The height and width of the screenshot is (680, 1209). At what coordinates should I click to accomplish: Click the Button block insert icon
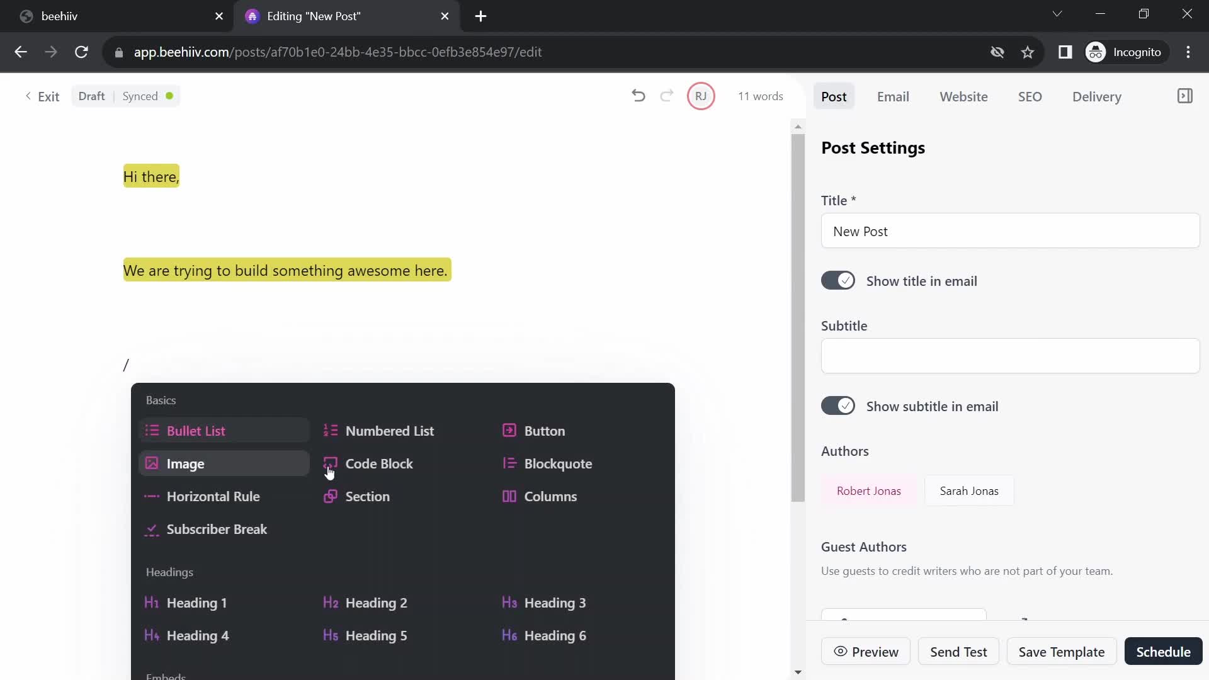[509, 430]
